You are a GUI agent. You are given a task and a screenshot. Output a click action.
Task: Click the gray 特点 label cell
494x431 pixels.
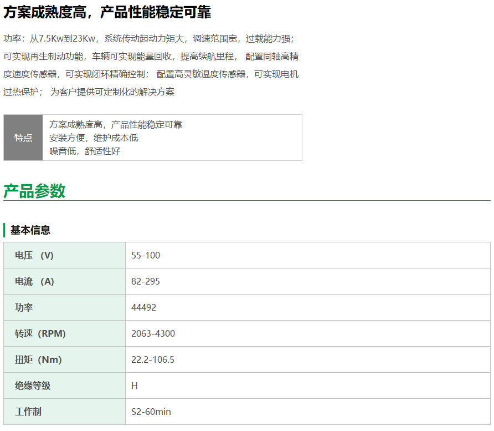tap(23, 138)
